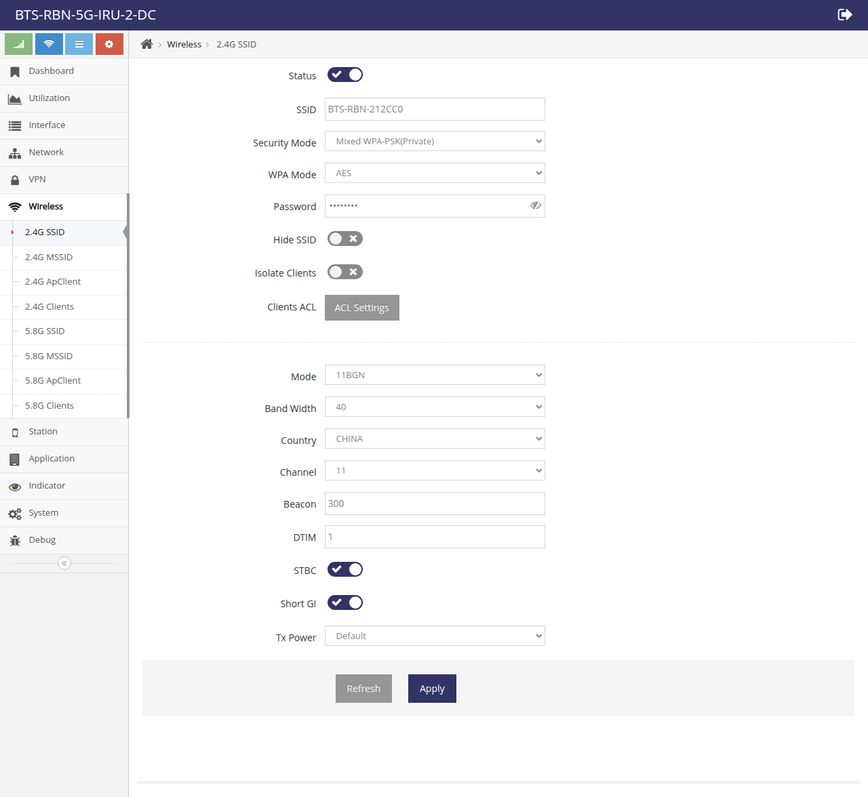Image resolution: width=868 pixels, height=797 pixels.
Task: Open the Tx Power dropdown
Action: [x=435, y=636]
